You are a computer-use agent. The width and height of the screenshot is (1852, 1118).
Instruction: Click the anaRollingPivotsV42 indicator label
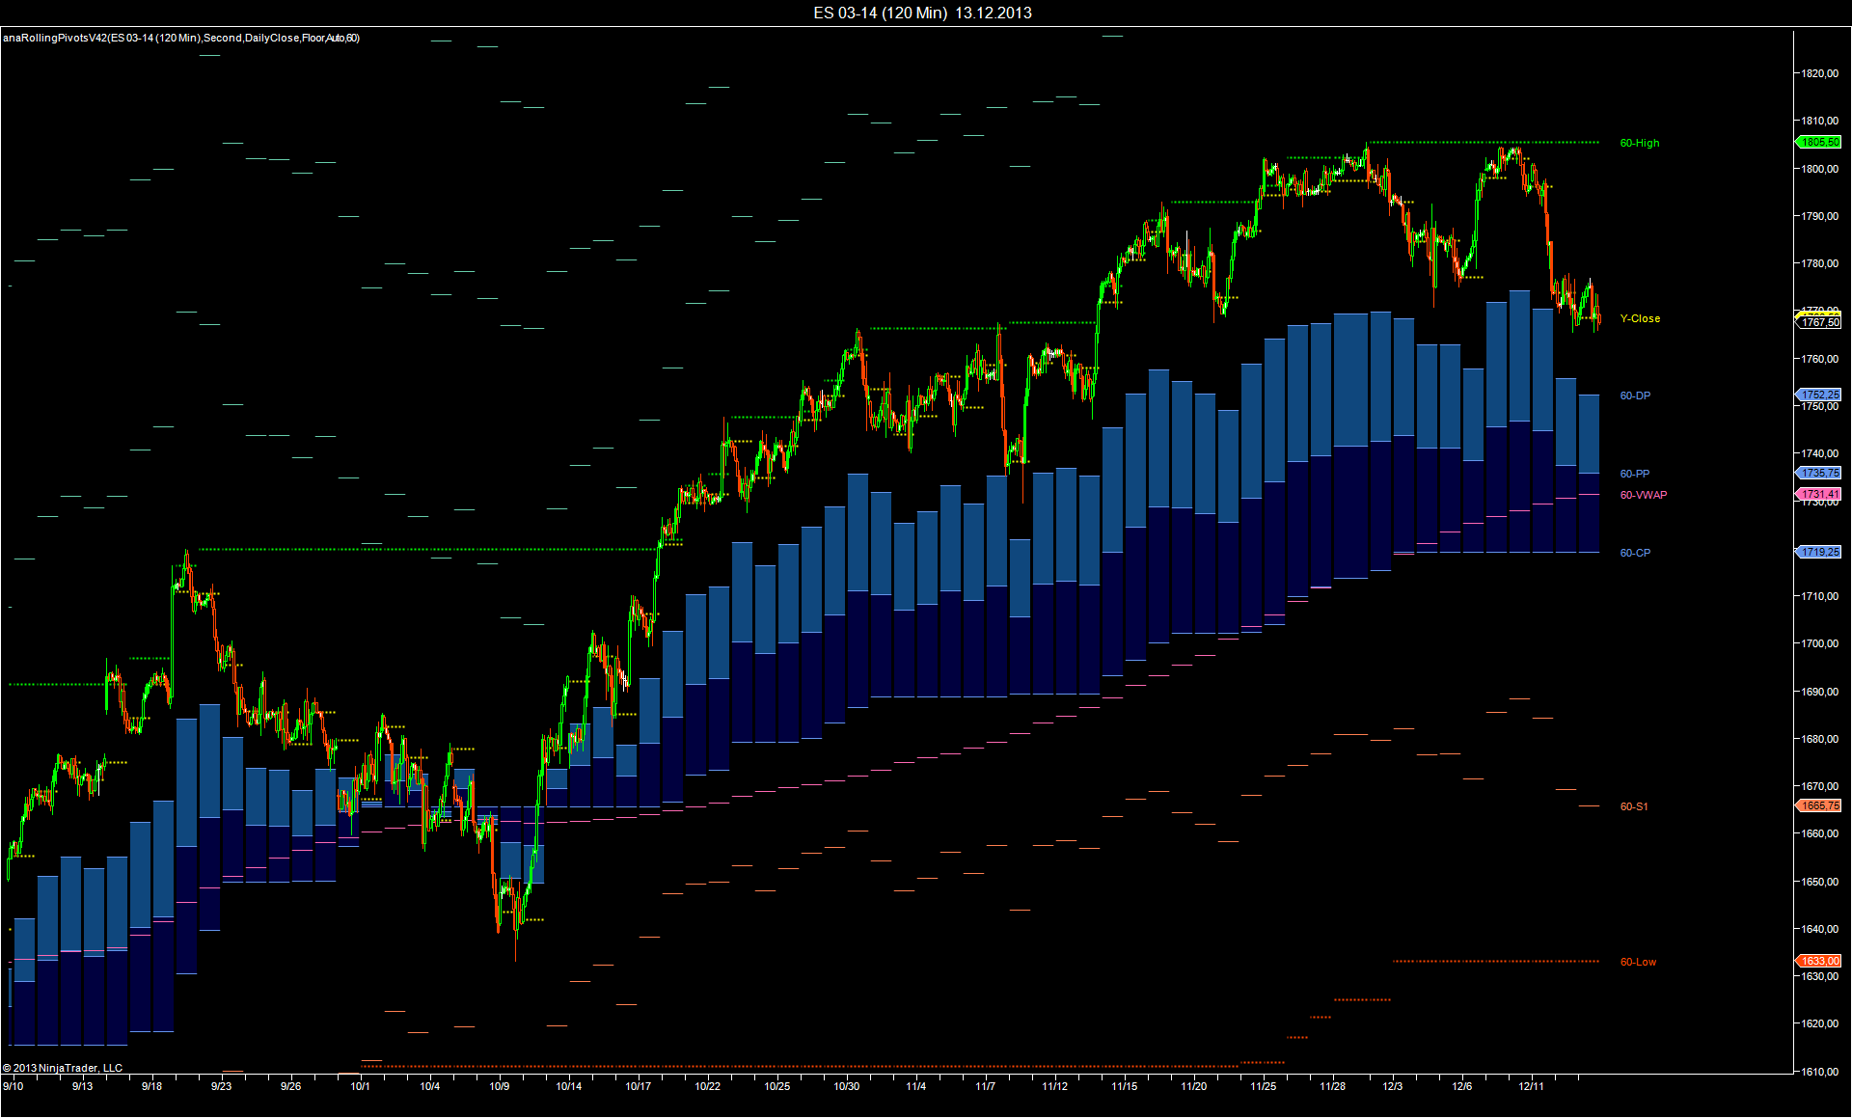[x=180, y=39]
